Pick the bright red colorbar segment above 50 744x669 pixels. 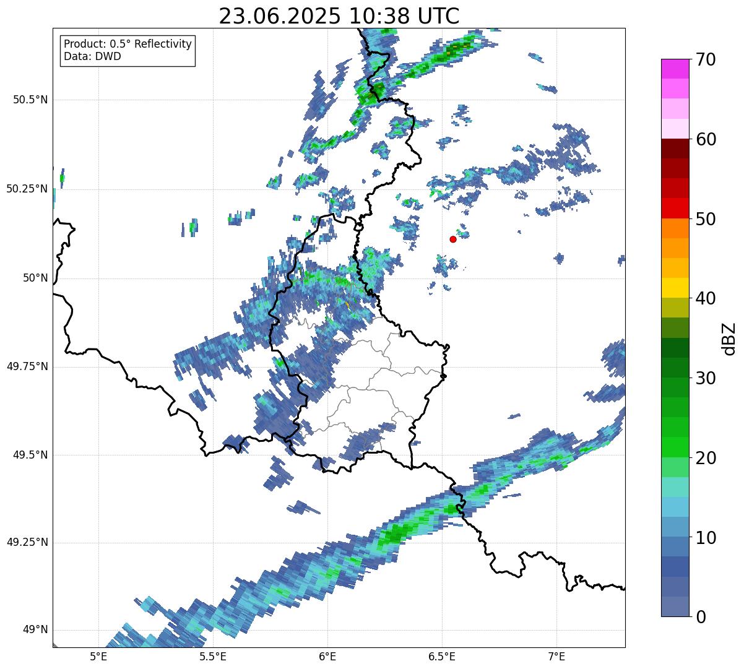click(675, 208)
